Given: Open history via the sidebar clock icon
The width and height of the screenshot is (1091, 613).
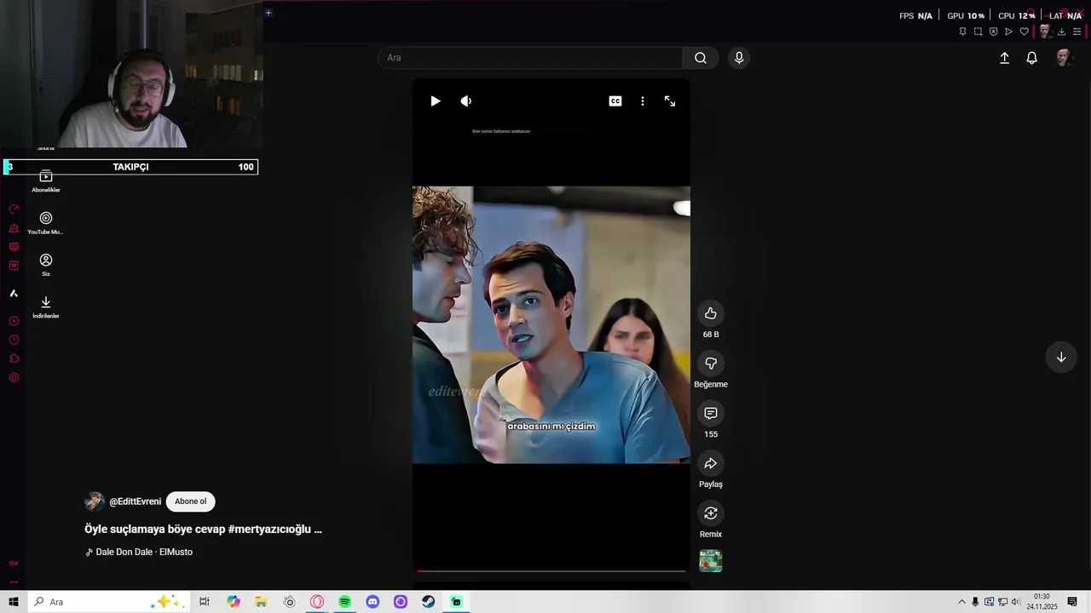Looking at the screenshot, I should coord(14,340).
